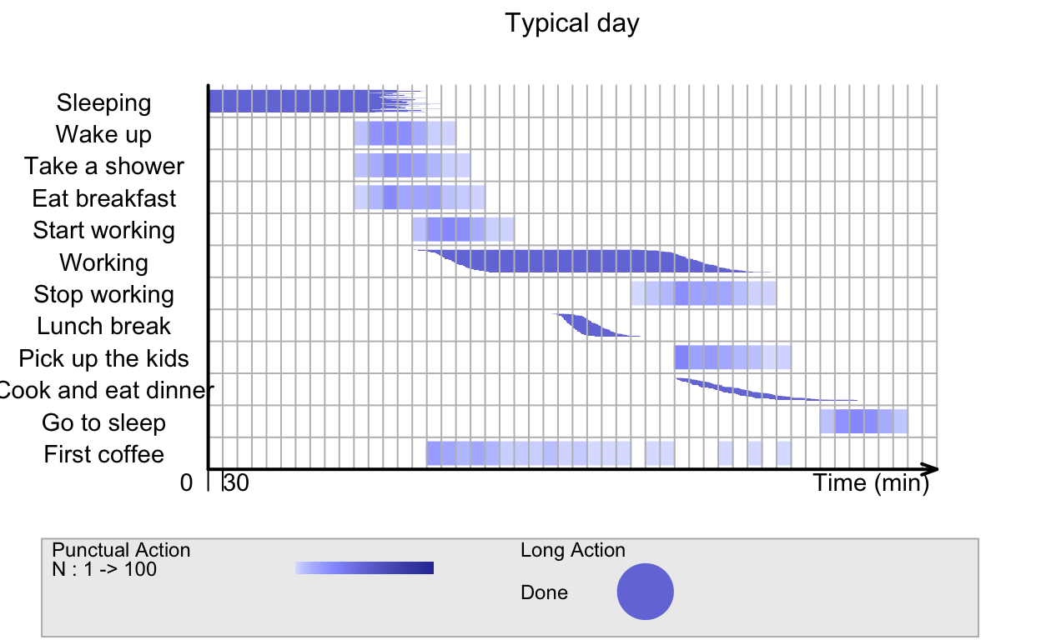This screenshot has width=1041, height=640.
Task: Select the Eat breakfast label
Action: [104, 198]
